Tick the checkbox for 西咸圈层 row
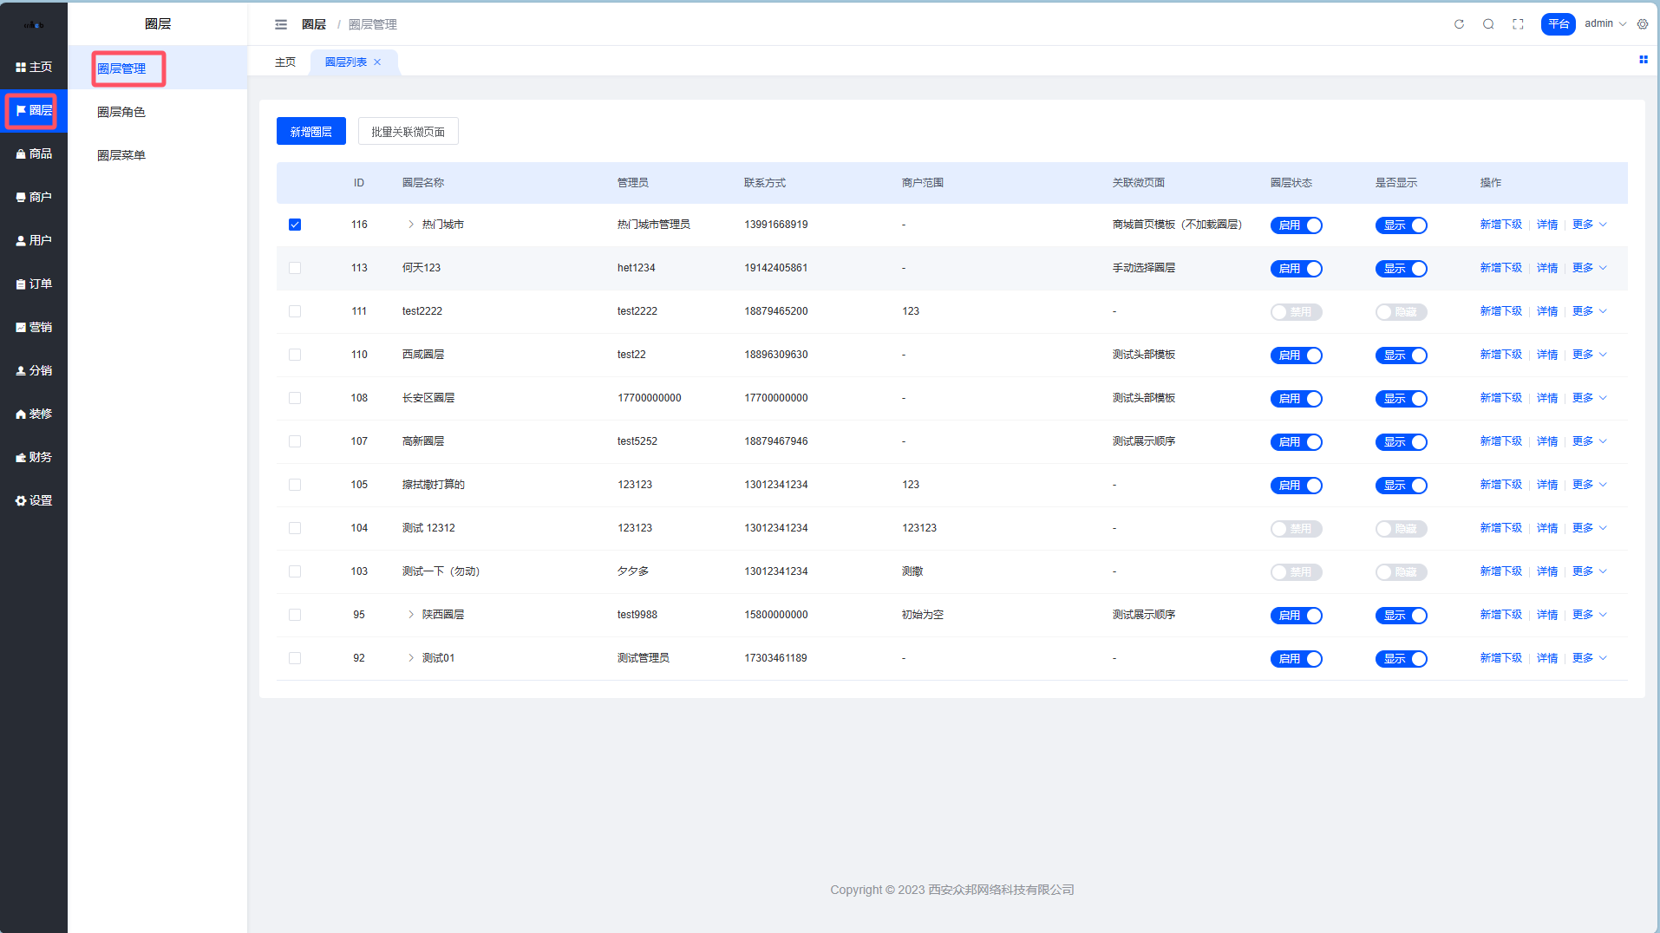The image size is (1660, 933). (x=295, y=355)
